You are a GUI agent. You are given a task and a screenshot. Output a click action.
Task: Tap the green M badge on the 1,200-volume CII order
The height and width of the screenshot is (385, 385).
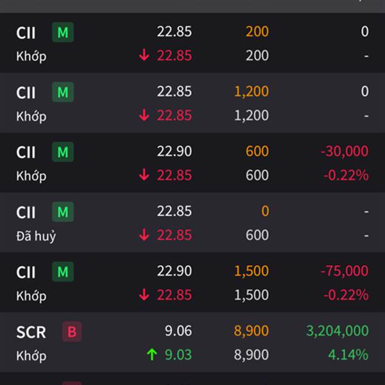coord(63,92)
